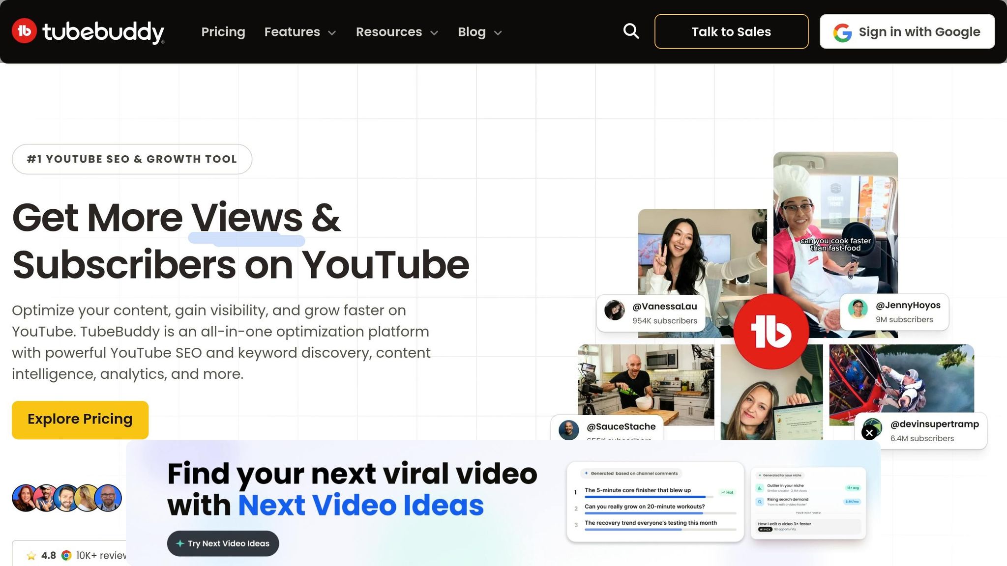The image size is (1007, 566).
Task: Click the TubeBuddy logo in the header
Action: click(x=88, y=31)
